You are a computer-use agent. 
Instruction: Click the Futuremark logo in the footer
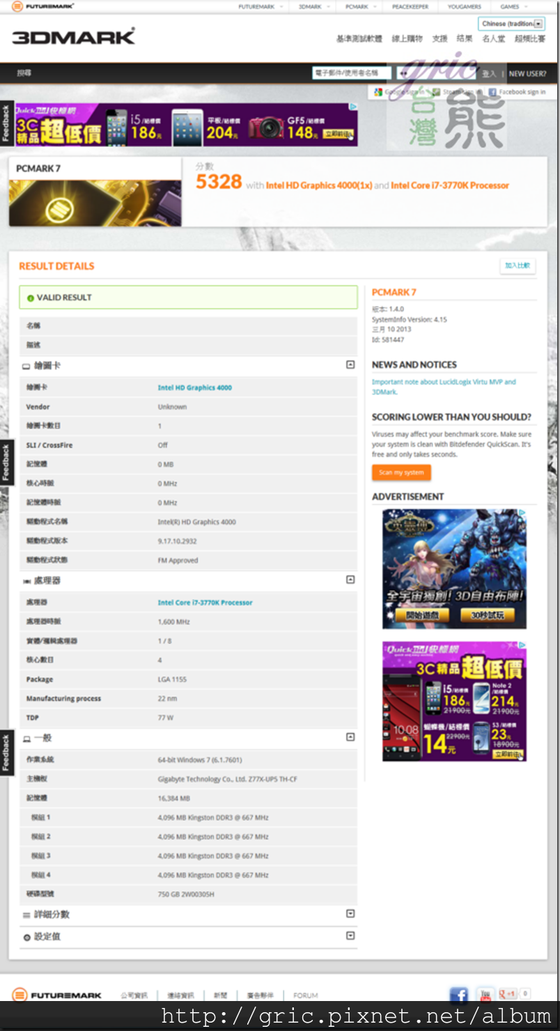[x=57, y=995]
